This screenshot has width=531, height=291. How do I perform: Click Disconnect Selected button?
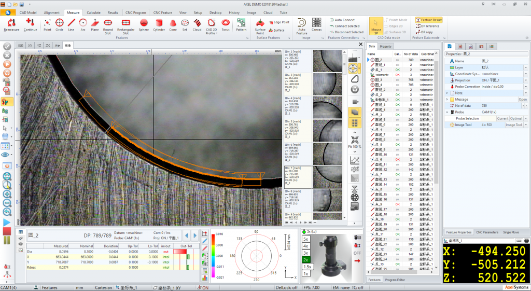346,32
